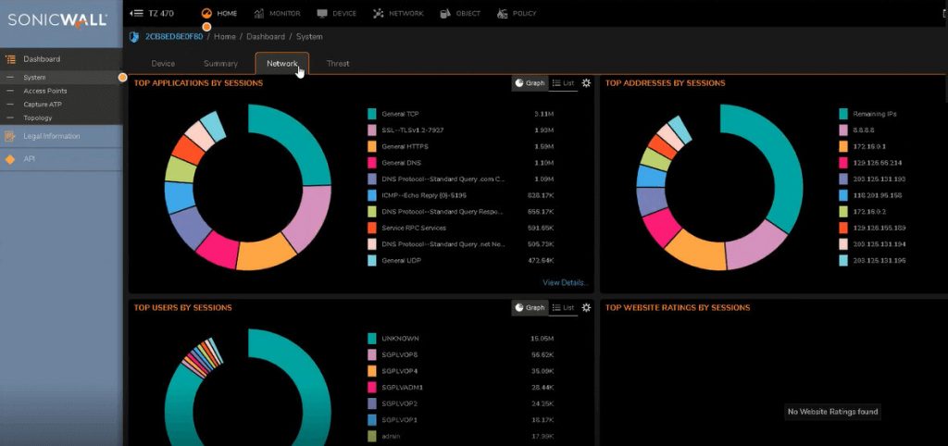
Task: Switch to the Threat tab
Action: pyautogui.click(x=338, y=64)
